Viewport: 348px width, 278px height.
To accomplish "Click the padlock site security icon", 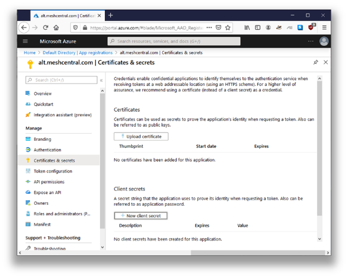I will click(x=85, y=27).
